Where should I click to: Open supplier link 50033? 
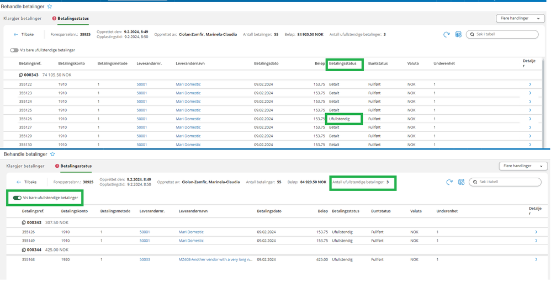145,259
